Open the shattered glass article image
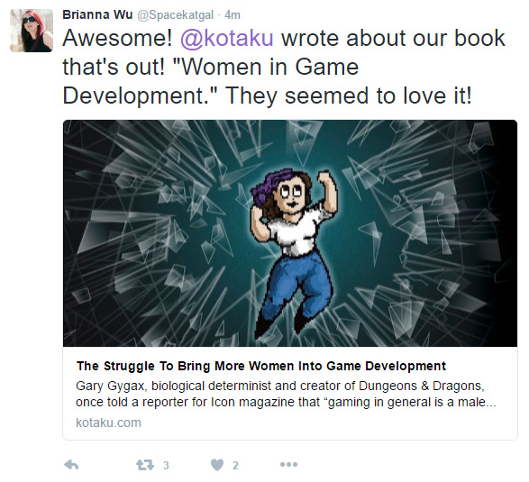This screenshot has width=529, height=482. 290,233
